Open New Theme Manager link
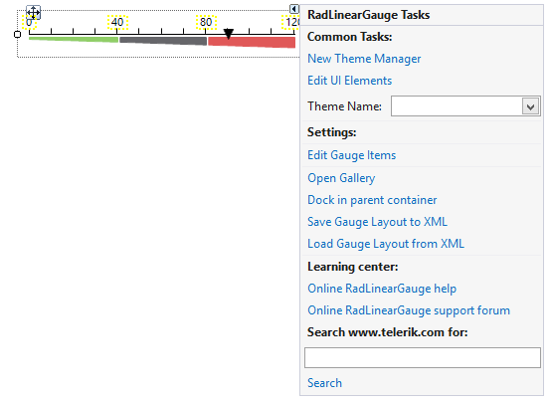Screen dimensions: 551x402 point(364,59)
